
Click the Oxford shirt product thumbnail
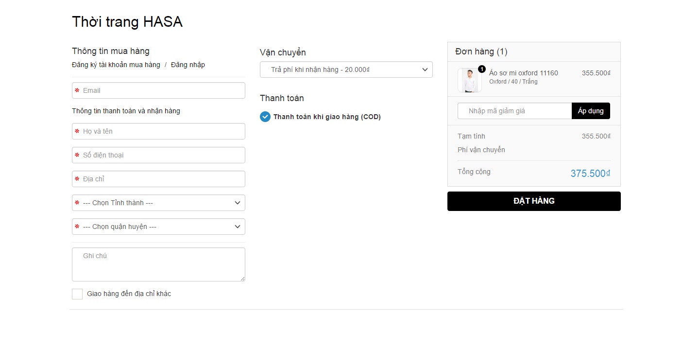(469, 81)
